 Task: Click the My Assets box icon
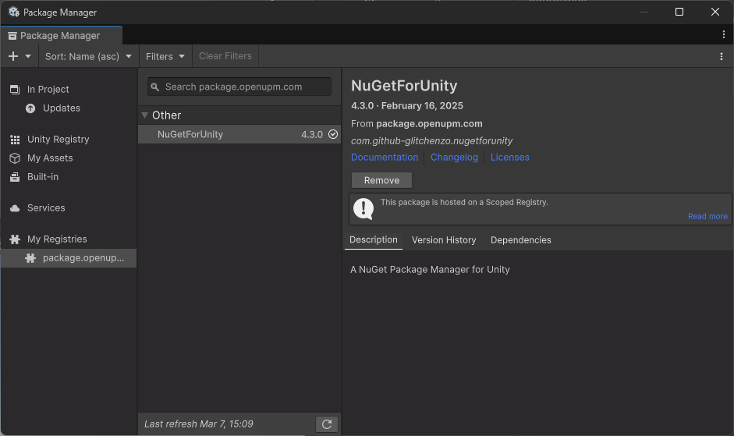click(15, 158)
